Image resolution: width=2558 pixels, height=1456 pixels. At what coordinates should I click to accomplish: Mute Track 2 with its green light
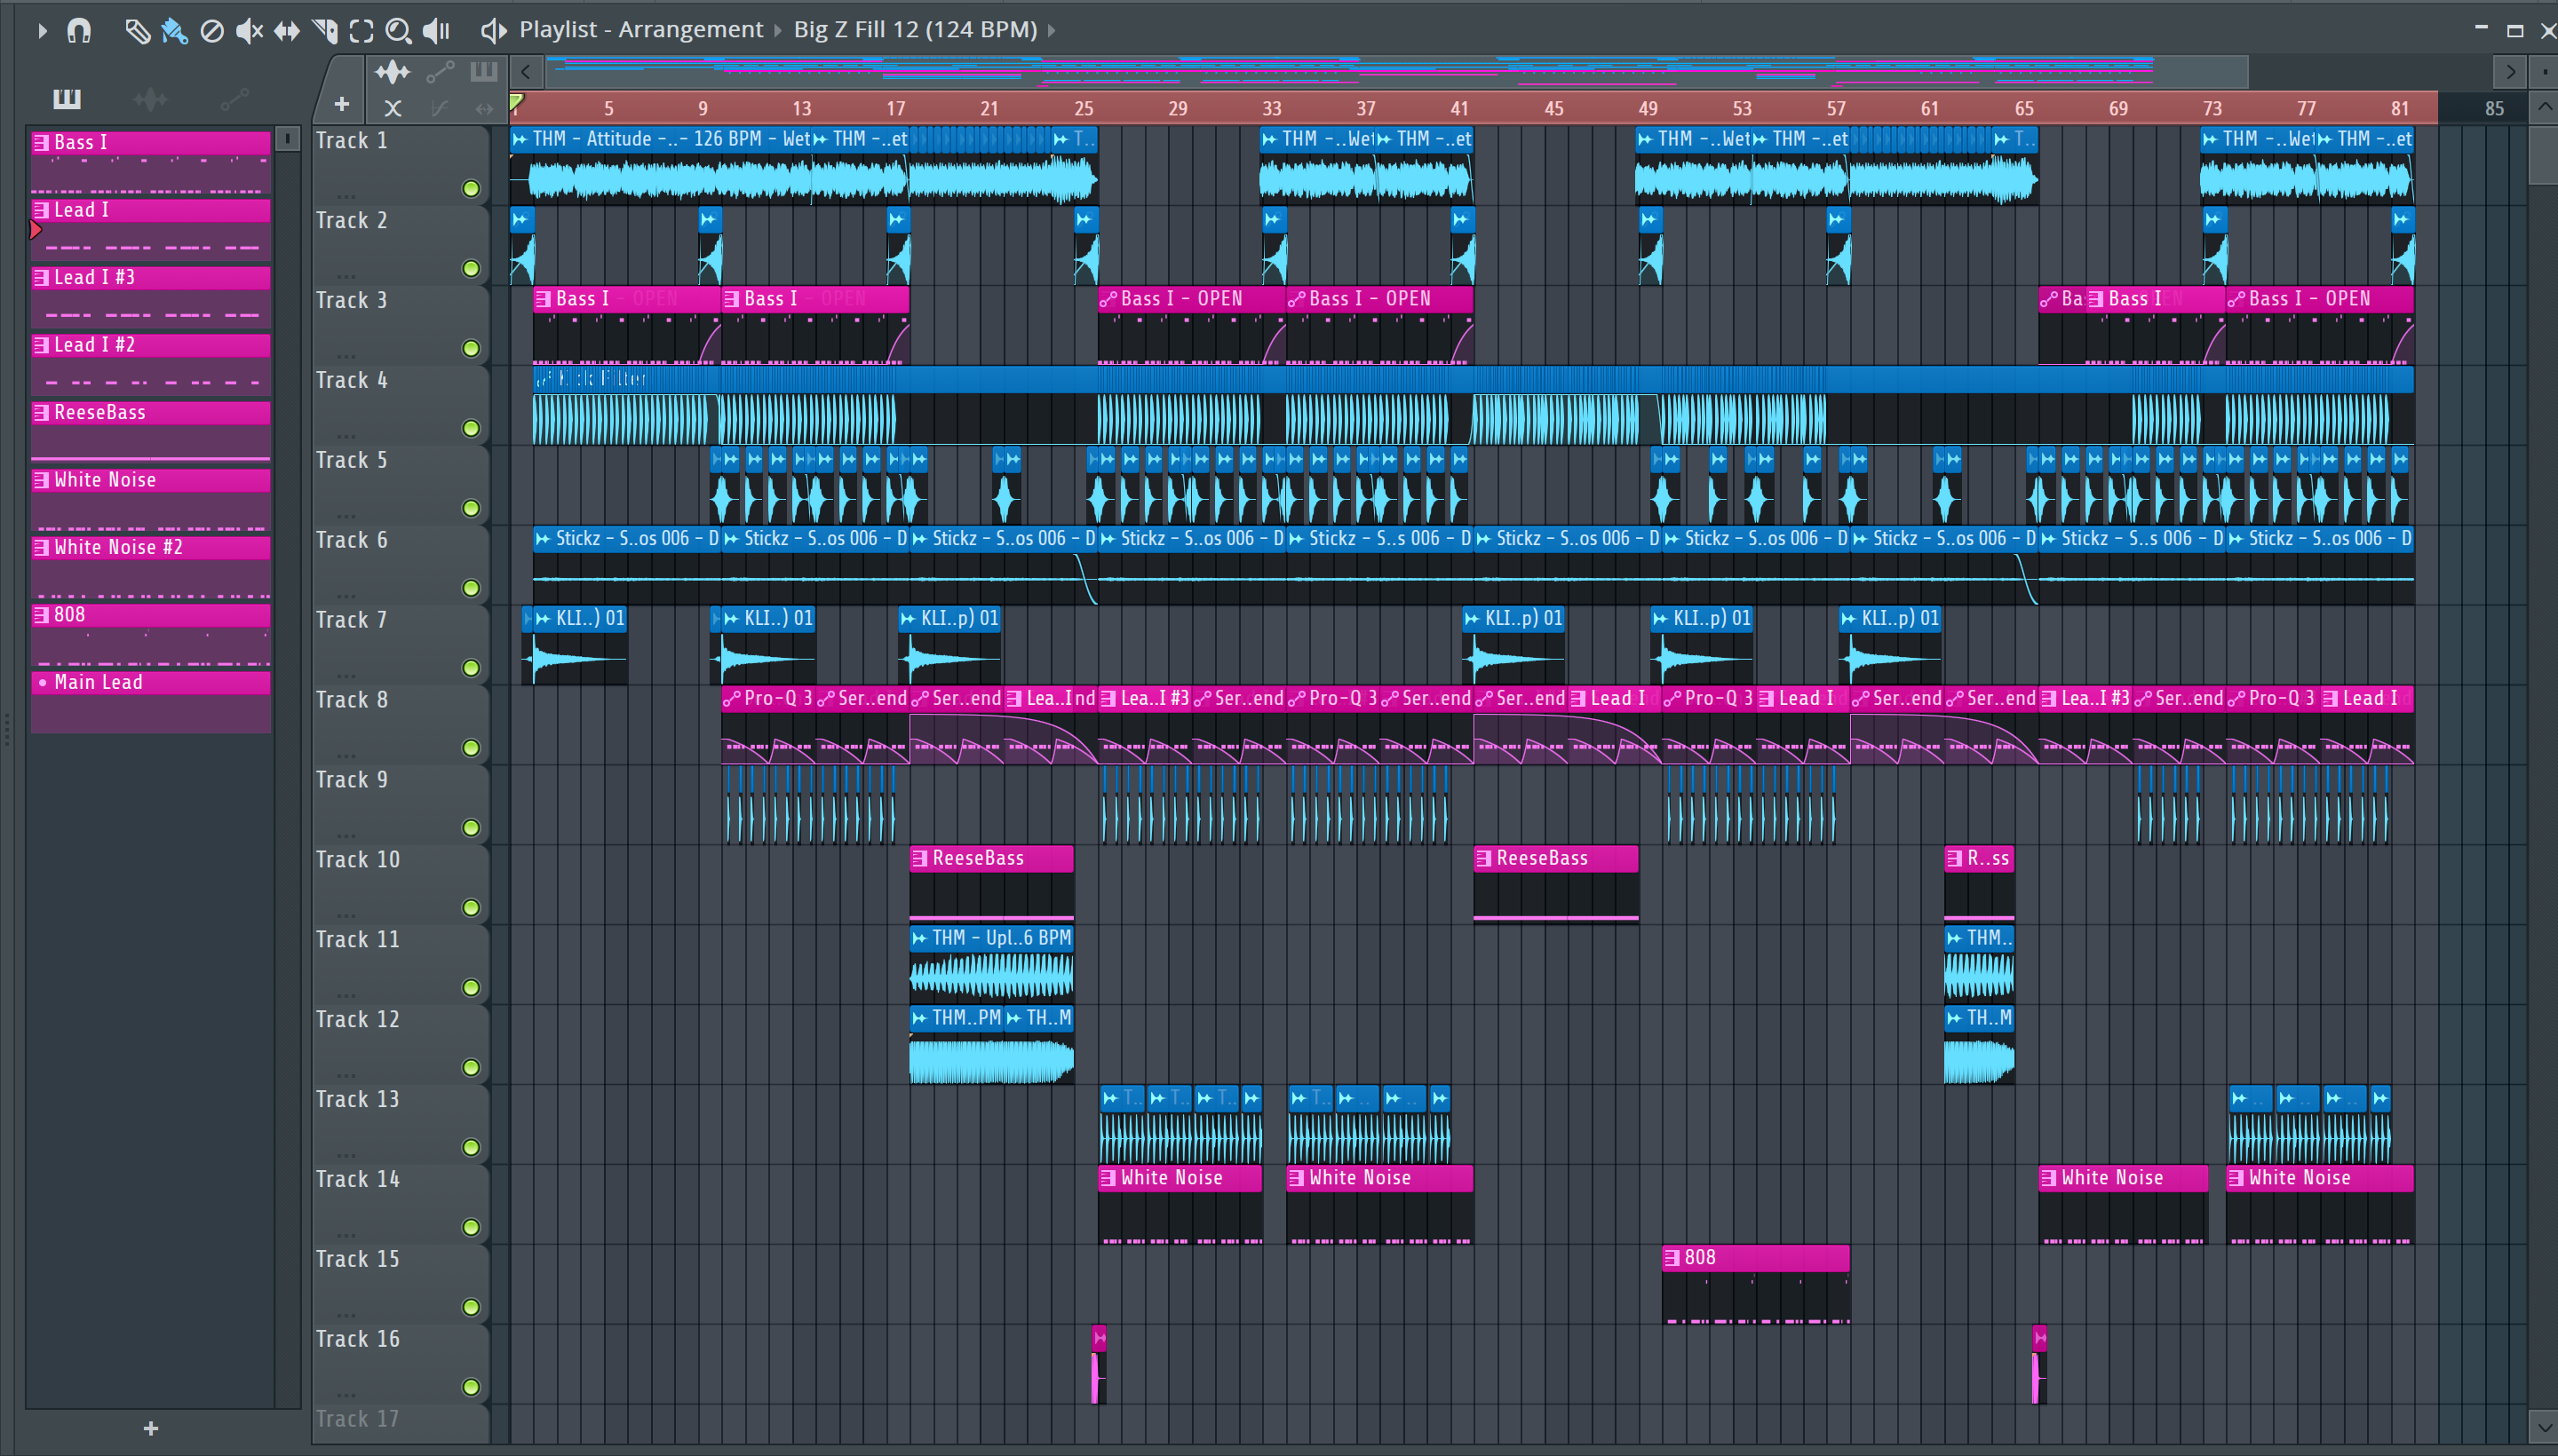coord(471,268)
